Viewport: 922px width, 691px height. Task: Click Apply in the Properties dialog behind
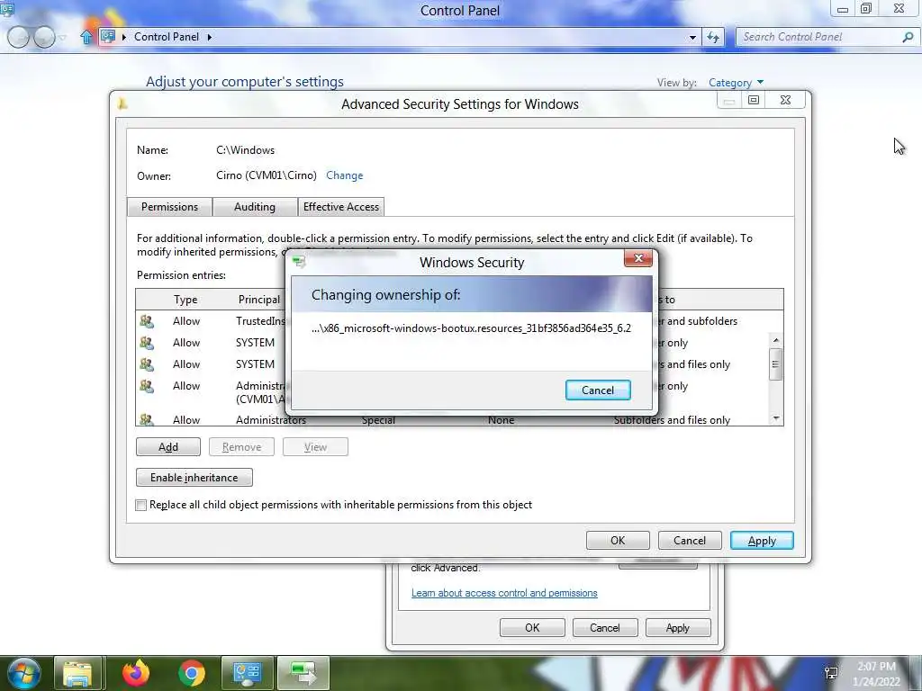(x=677, y=627)
